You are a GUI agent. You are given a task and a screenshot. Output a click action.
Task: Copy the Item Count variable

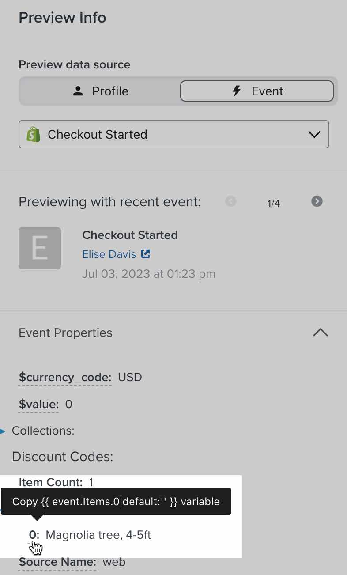[51, 482]
